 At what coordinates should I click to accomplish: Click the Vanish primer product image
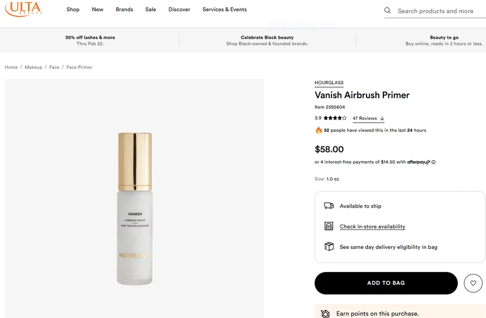pos(135,208)
